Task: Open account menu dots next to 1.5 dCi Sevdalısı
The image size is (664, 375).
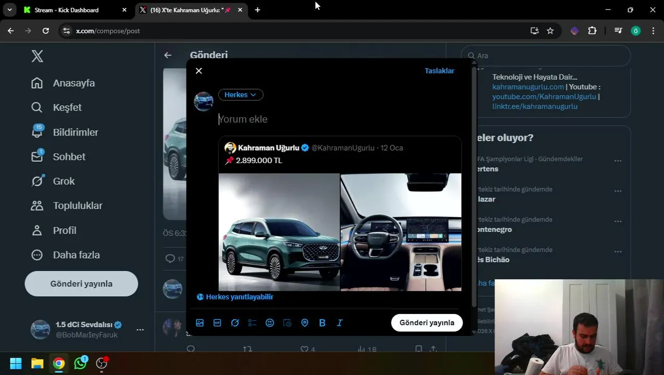Action: pos(140,330)
